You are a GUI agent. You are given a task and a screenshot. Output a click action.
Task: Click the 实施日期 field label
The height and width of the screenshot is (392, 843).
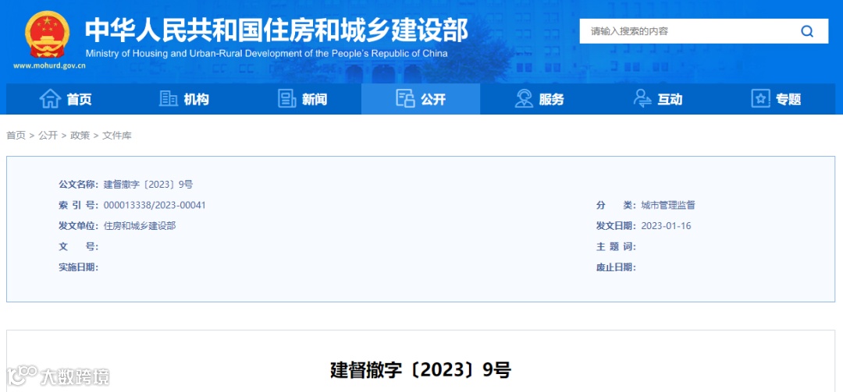click(79, 267)
